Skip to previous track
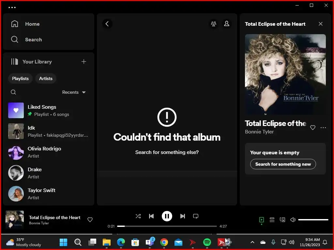Screen dimensions: 334x250 151,216
